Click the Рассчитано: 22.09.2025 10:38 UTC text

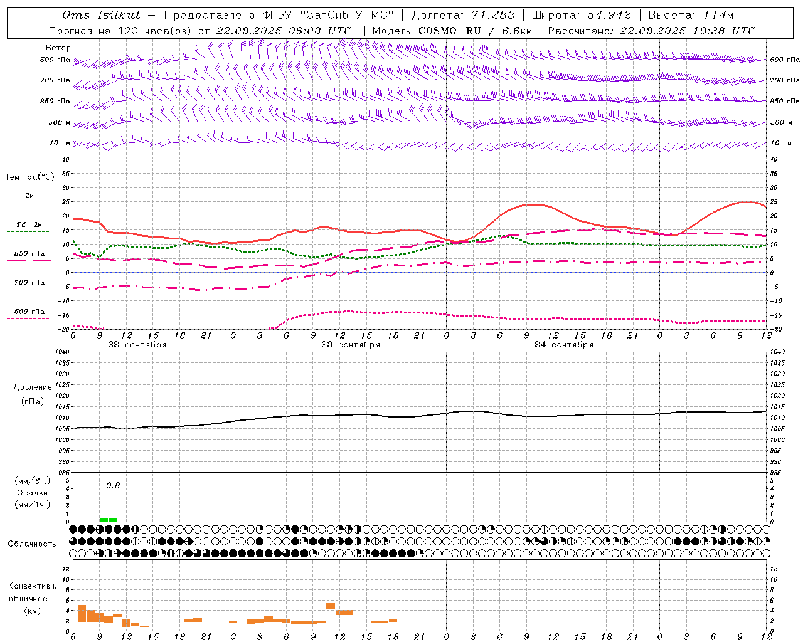click(651, 31)
